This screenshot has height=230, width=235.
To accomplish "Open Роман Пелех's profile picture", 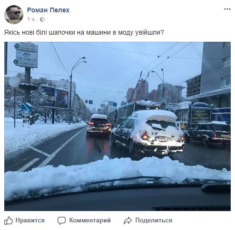I will (14, 15).
